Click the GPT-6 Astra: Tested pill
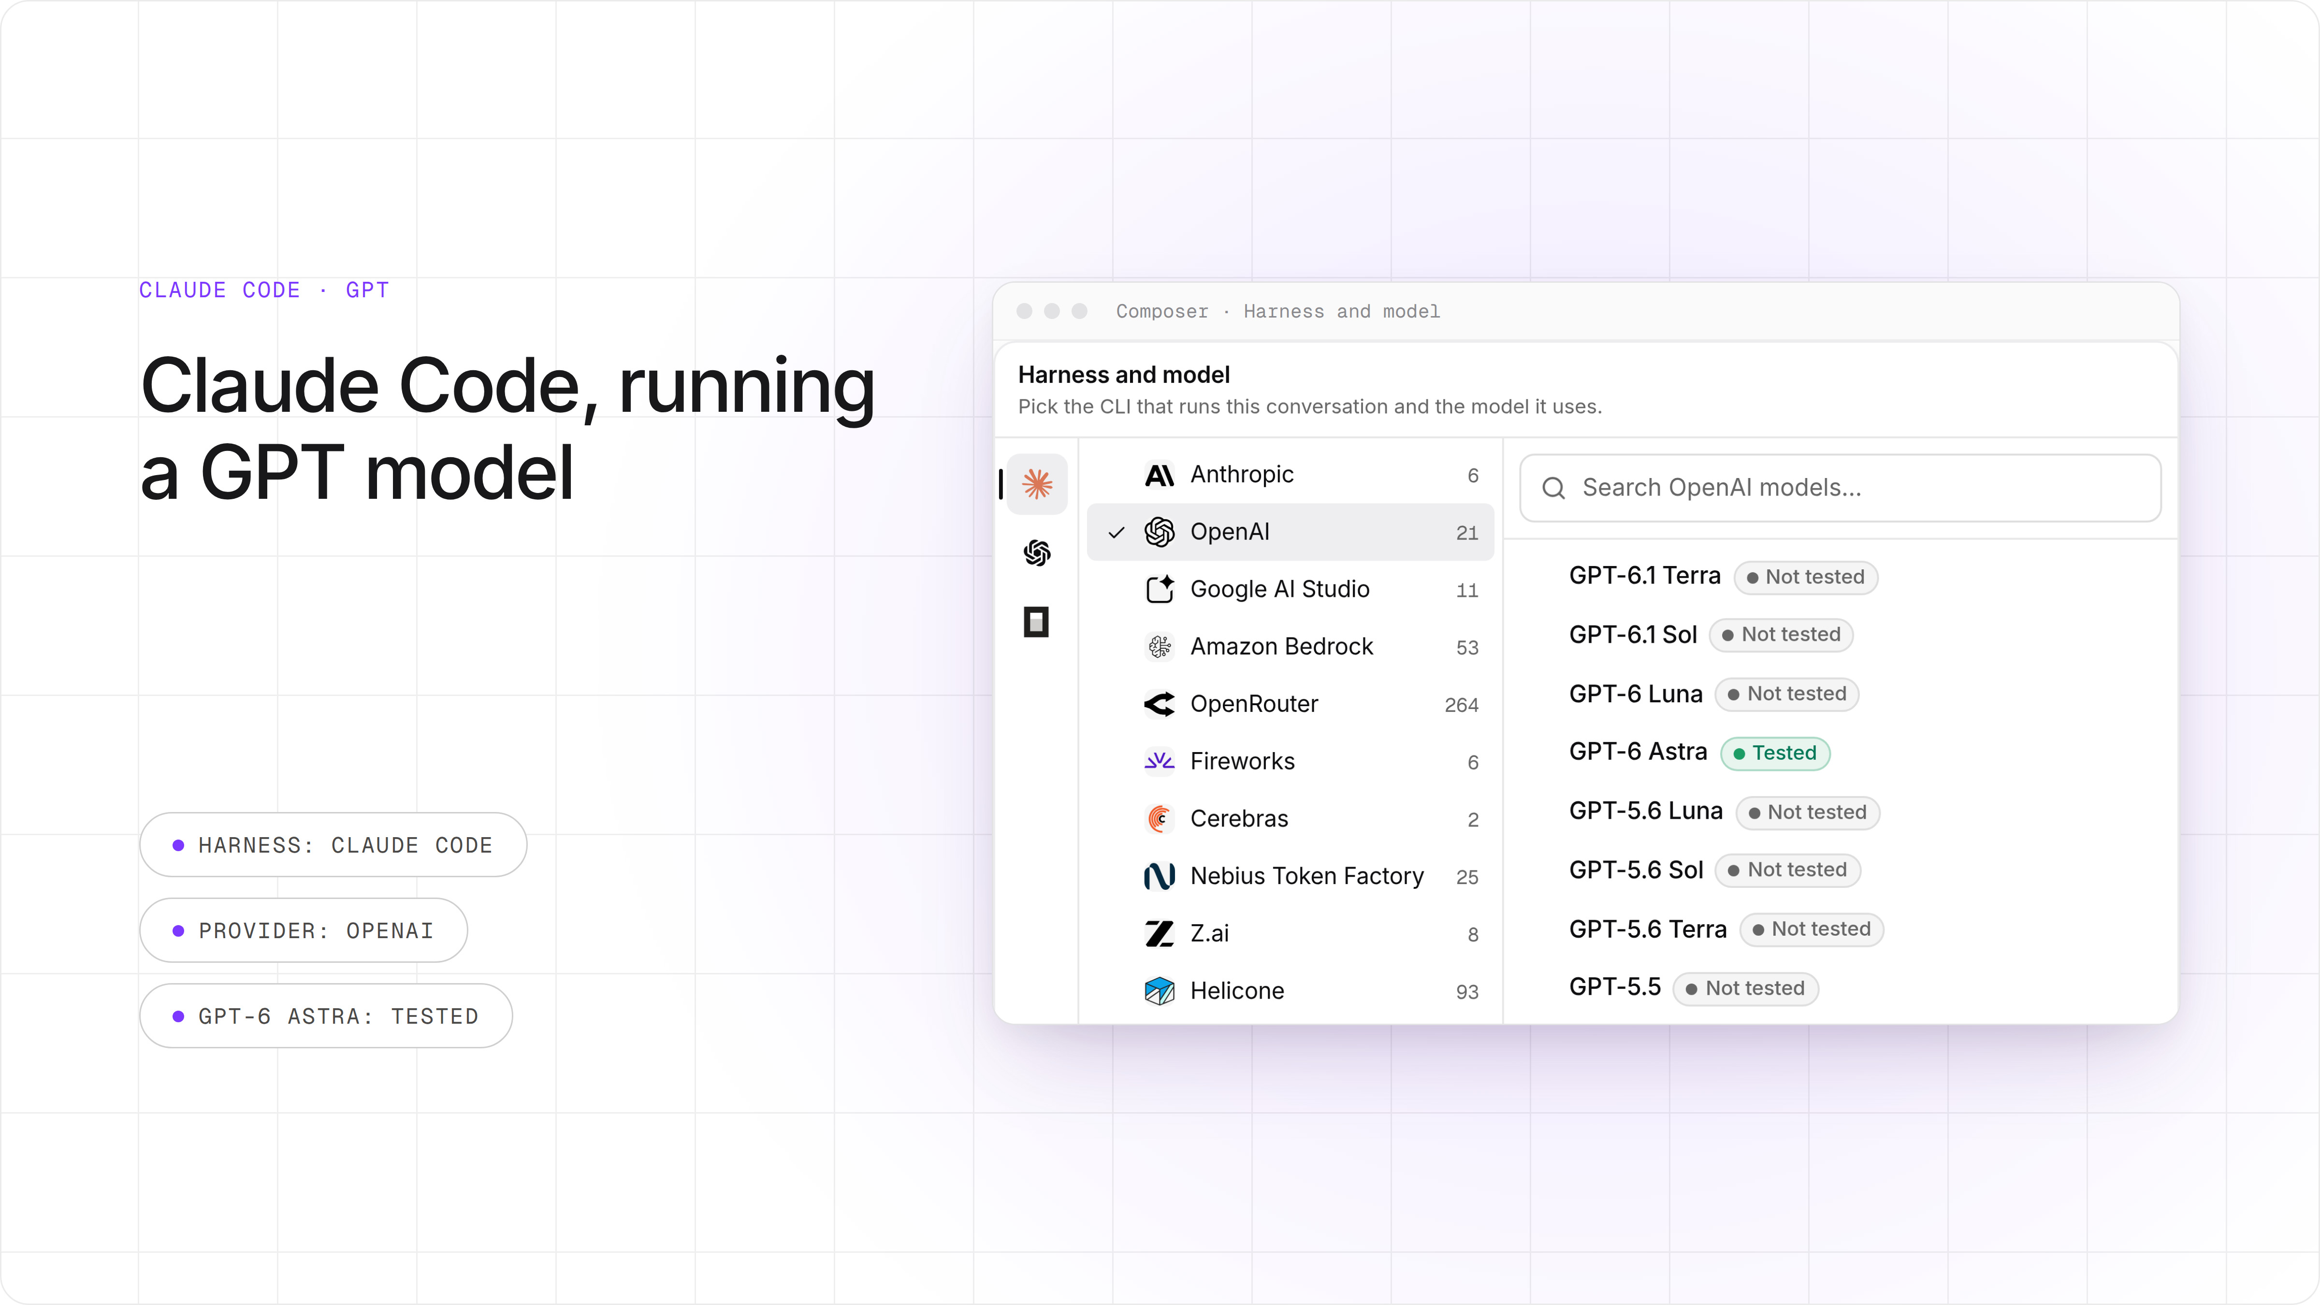Viewport: 2320px width, 1305px height. 326,1016
